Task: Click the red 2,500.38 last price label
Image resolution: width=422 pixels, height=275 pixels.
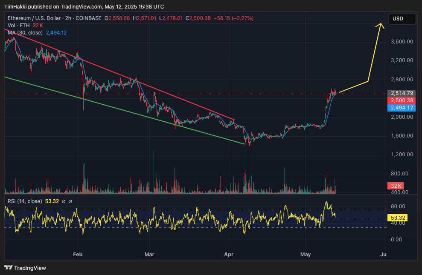Action: click(401, 100)
